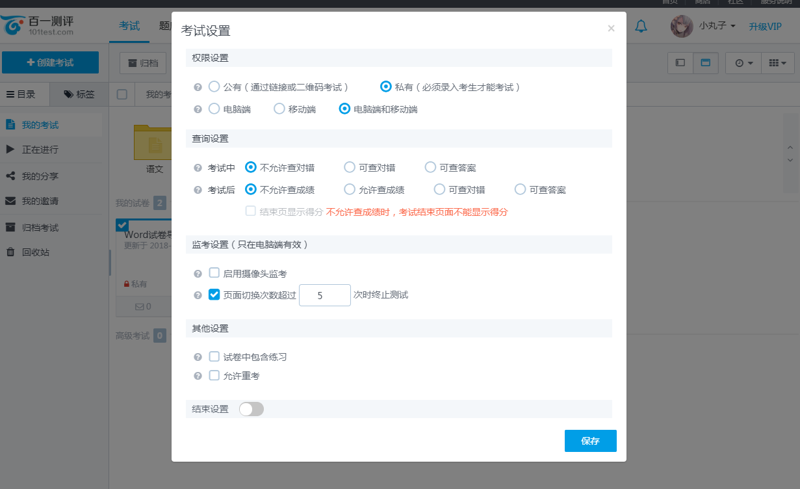Toggle checkbox on Word试卷 card
Screen dimensions: 800x489
(x=122, y=225)
